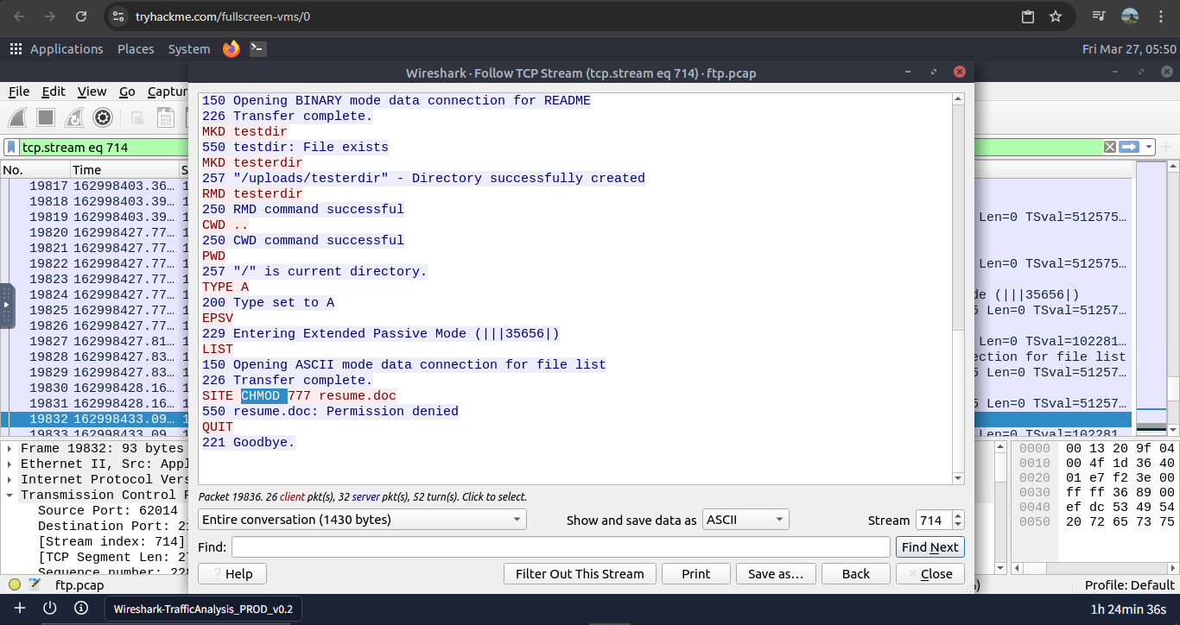
Task: Click the stop capture square icon
Action: click(47, 117)
